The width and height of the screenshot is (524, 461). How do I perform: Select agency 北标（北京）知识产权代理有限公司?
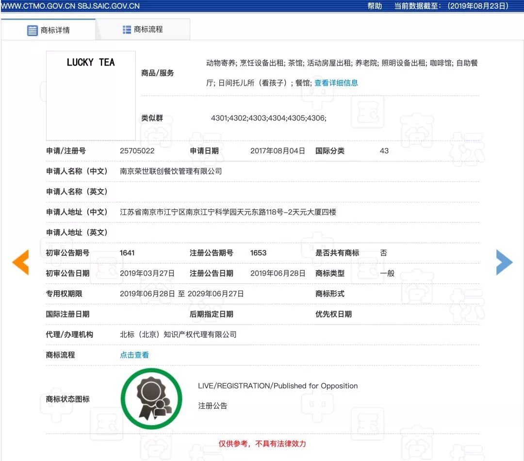tap(178, 334)
